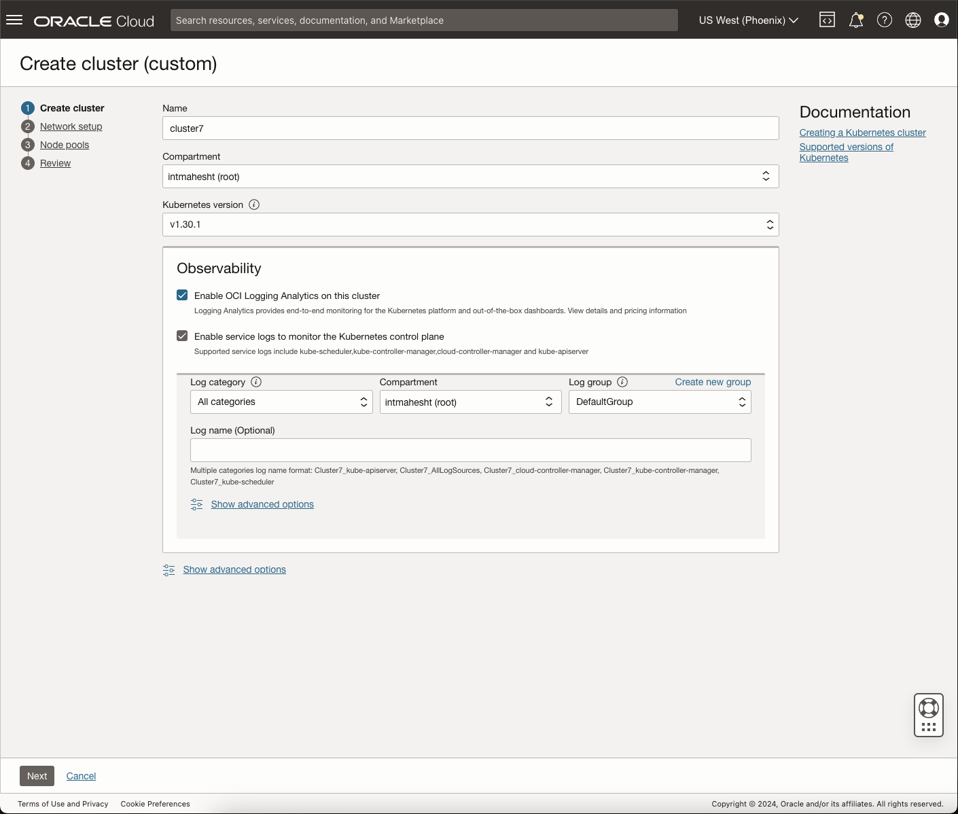Open the DefaultGroup log group dropdown
The image size is (958, 814).
pyautogui.click(x=741, y=402)
